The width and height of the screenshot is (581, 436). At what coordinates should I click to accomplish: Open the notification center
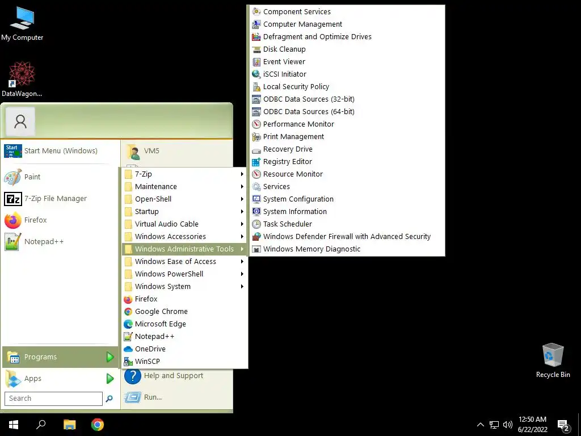tap(563, 425)
